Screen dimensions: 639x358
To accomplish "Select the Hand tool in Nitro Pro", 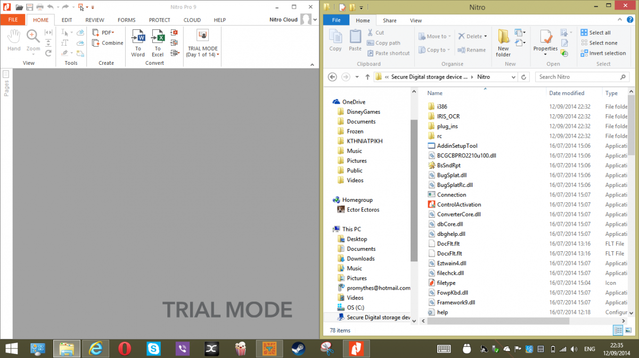I will tap(14, 40).
